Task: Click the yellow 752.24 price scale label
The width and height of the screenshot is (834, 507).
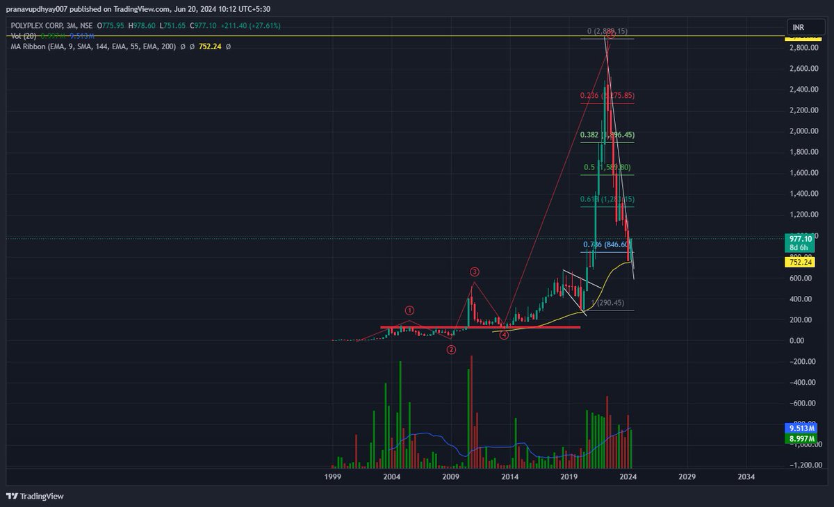Action: click(x=799, y=262)
